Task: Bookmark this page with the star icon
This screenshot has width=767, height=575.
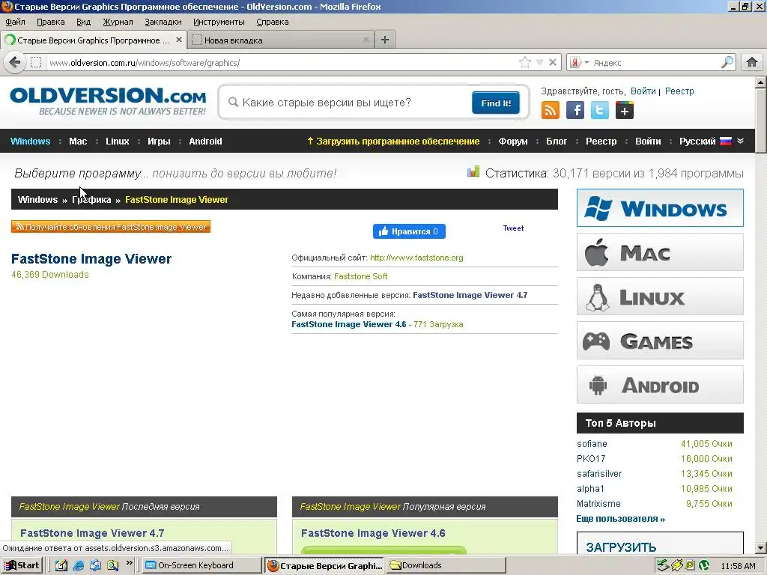Action: click(524, 63)
